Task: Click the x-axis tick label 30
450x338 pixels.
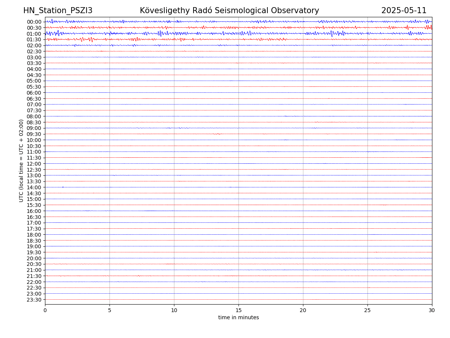Action: coord(432,311)
